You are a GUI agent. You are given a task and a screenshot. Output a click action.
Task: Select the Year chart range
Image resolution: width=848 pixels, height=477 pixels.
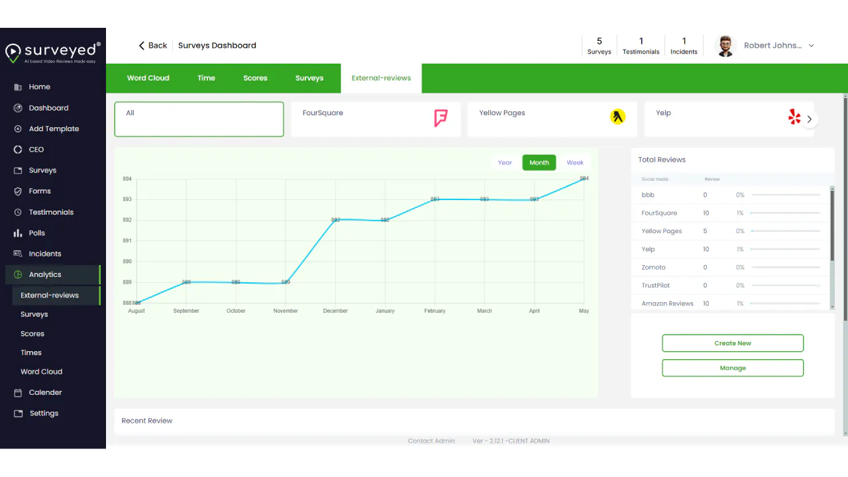pos(505,162)
